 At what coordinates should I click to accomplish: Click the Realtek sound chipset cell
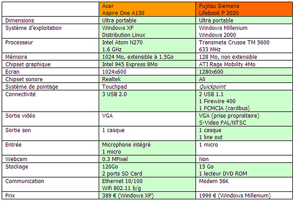147,79
